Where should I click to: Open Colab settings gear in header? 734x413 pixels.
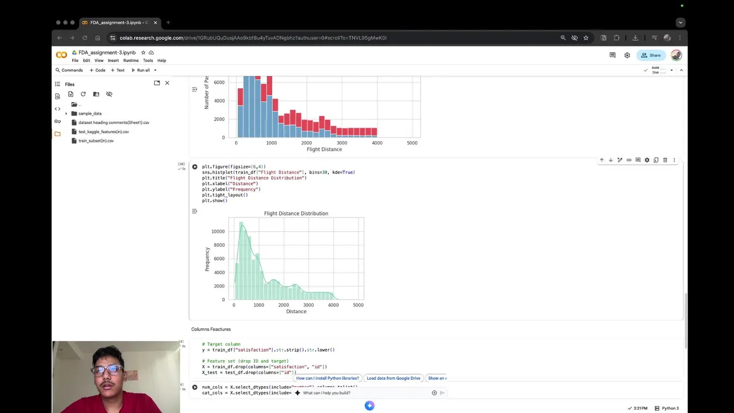point(627,55)
